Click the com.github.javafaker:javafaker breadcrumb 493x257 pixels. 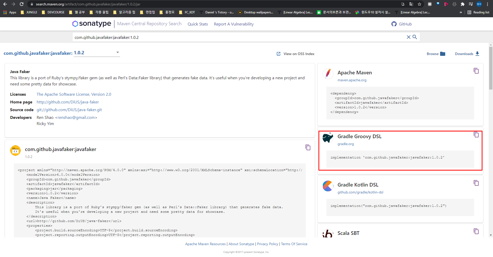pyautogui.click(x=38, y=53)
